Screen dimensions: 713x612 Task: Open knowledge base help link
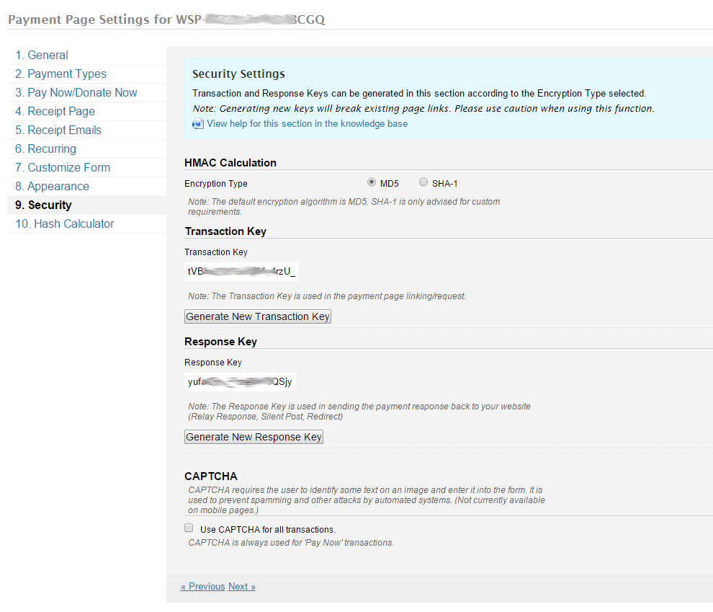point(307,124)
